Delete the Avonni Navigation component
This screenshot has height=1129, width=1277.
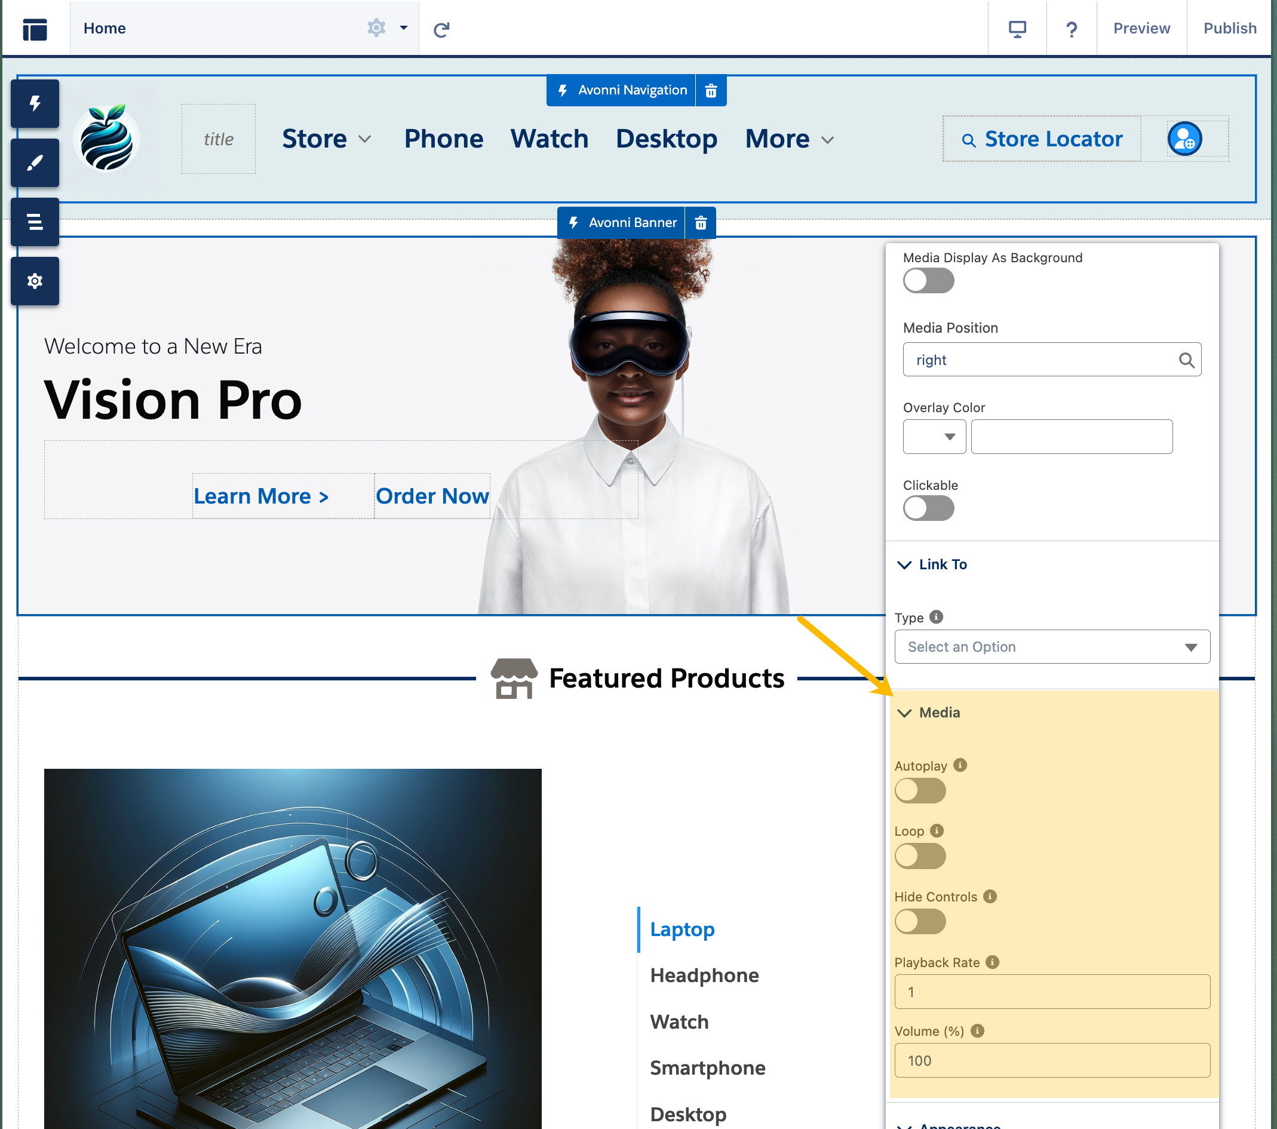(710, 91)
